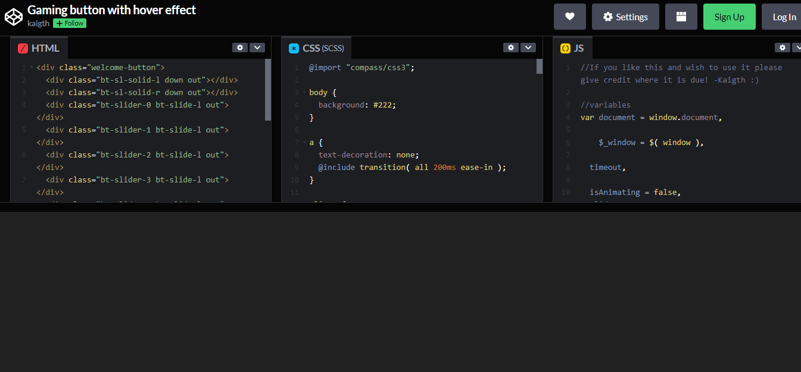
Task: Open the HTML editor settings gear
Action: 240,47
